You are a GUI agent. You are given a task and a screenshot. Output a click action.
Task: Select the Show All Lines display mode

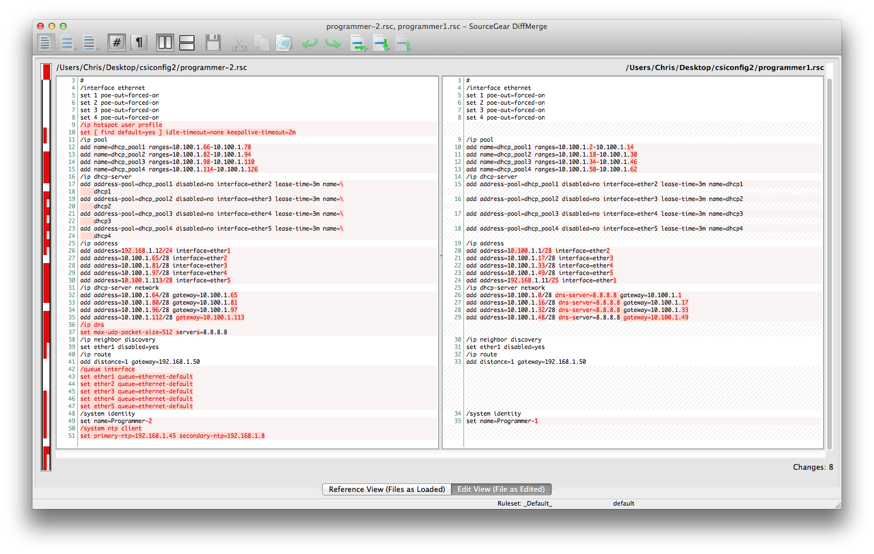pos(45,43)
